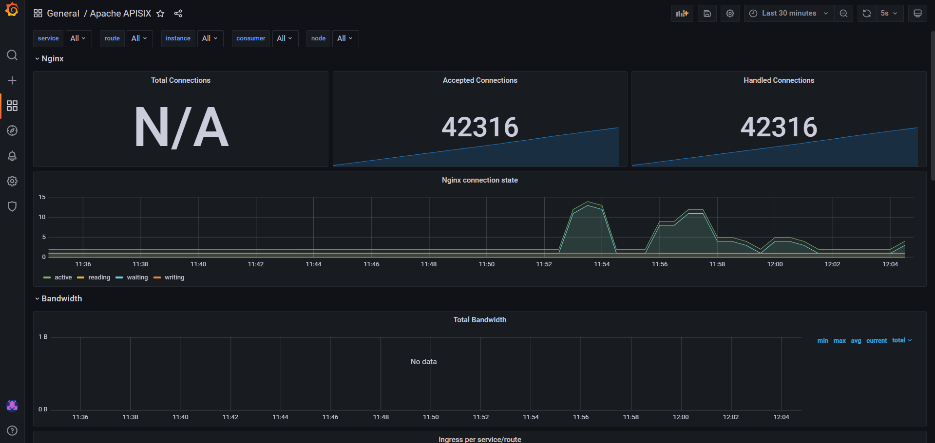
Task: Click the active legend color swatch
Action: pyautogui.click(x=47, y=277)
